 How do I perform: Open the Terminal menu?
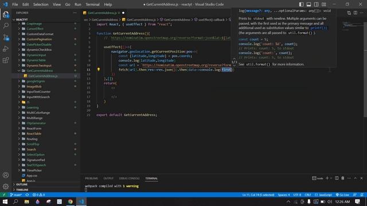coord(92,5)
